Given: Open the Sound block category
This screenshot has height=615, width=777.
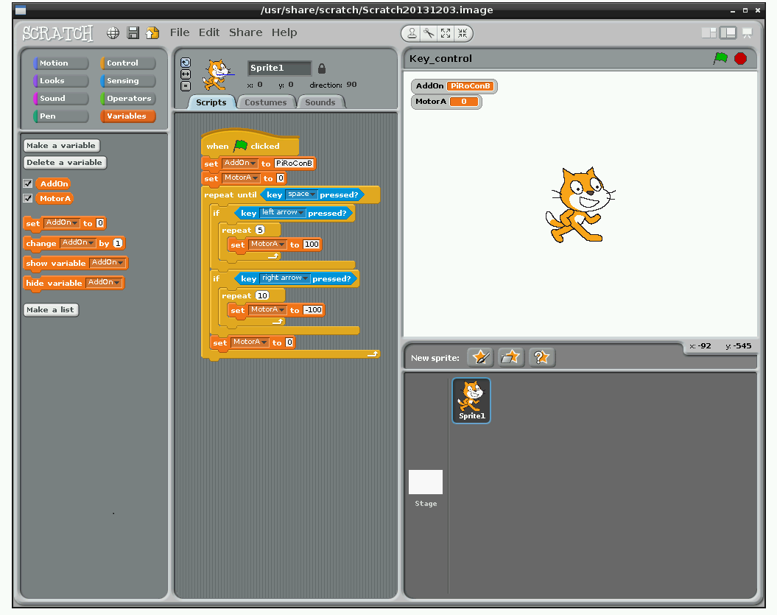Looking at the screenshot, I should (x=60, y=98).
